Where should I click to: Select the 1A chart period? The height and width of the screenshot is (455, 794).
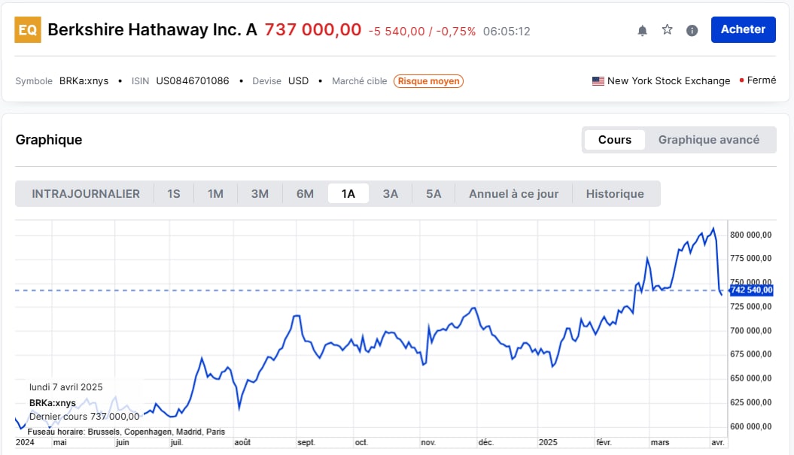[348, 194]
